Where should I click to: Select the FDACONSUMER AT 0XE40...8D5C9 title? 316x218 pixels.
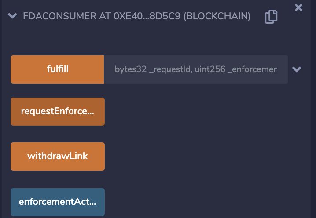click(x=136, y=16)
